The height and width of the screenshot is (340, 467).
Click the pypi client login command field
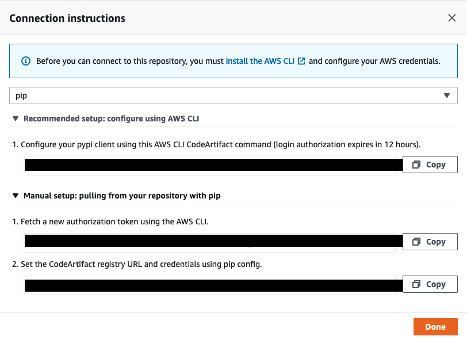click(x=209, y=165)
